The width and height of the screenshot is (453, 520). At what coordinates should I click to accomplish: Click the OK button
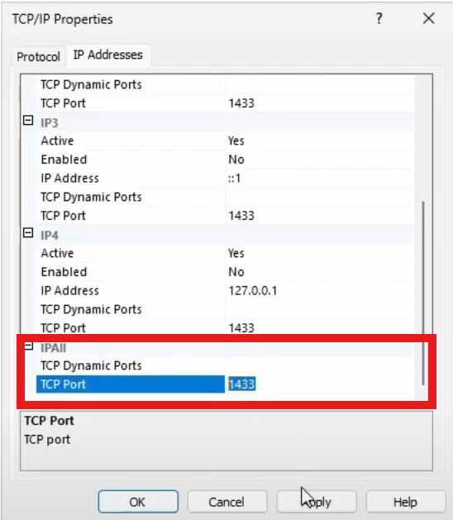[138, 502]
